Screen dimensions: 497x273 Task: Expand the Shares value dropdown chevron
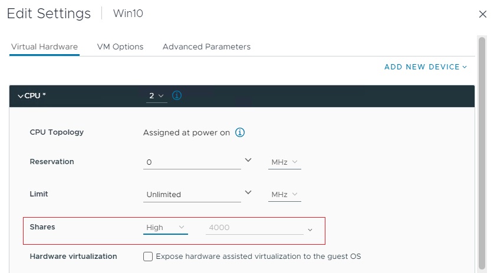pos(310,229)
